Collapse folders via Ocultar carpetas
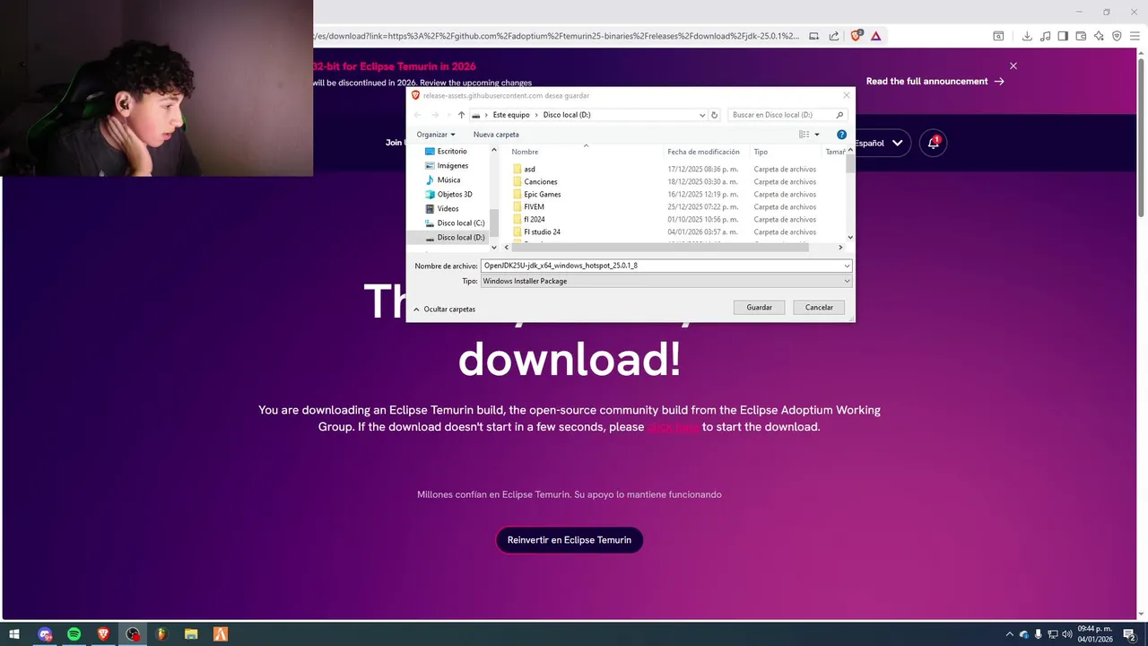Image resolution: width=1148 pixels, height=646 pixels. pyautogui.click(x=445, y=309)
